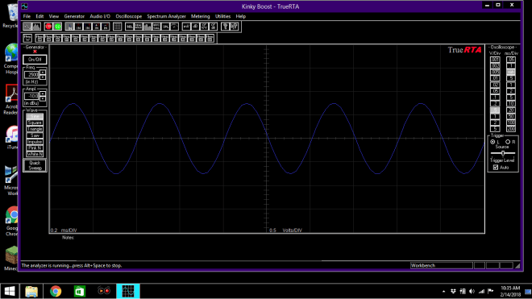Open the Help menu
The width and height of the screenshot is (532, 299).
240,16
